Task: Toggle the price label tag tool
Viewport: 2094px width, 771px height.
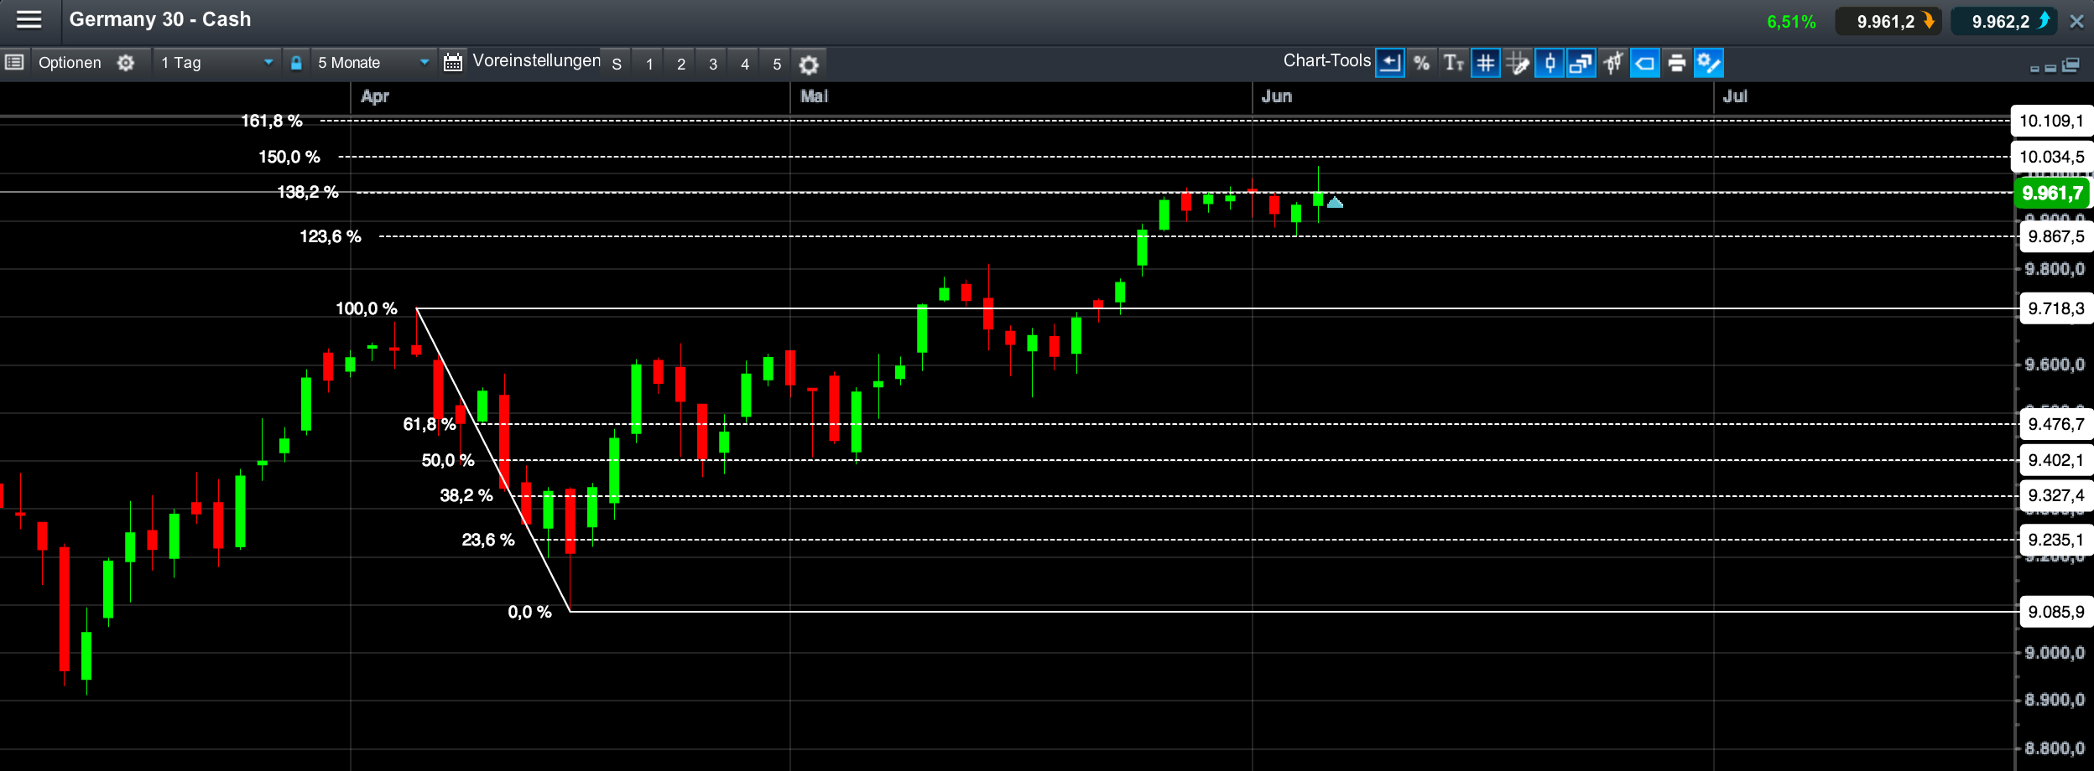Action: (1645, 63)
